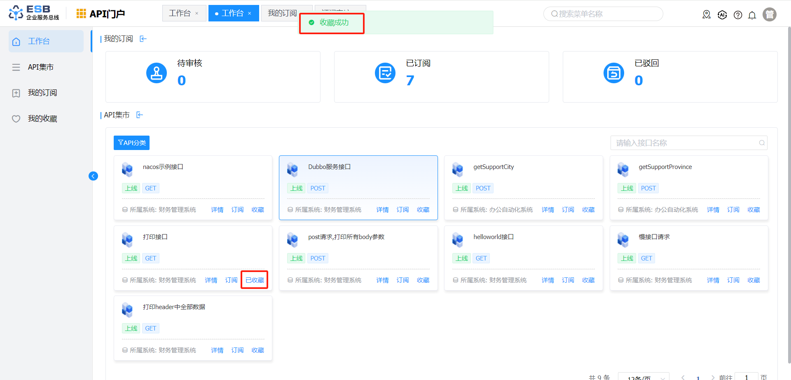Click the notification bell icon
The height and width of the screenshot is (380, 791).
752,15
